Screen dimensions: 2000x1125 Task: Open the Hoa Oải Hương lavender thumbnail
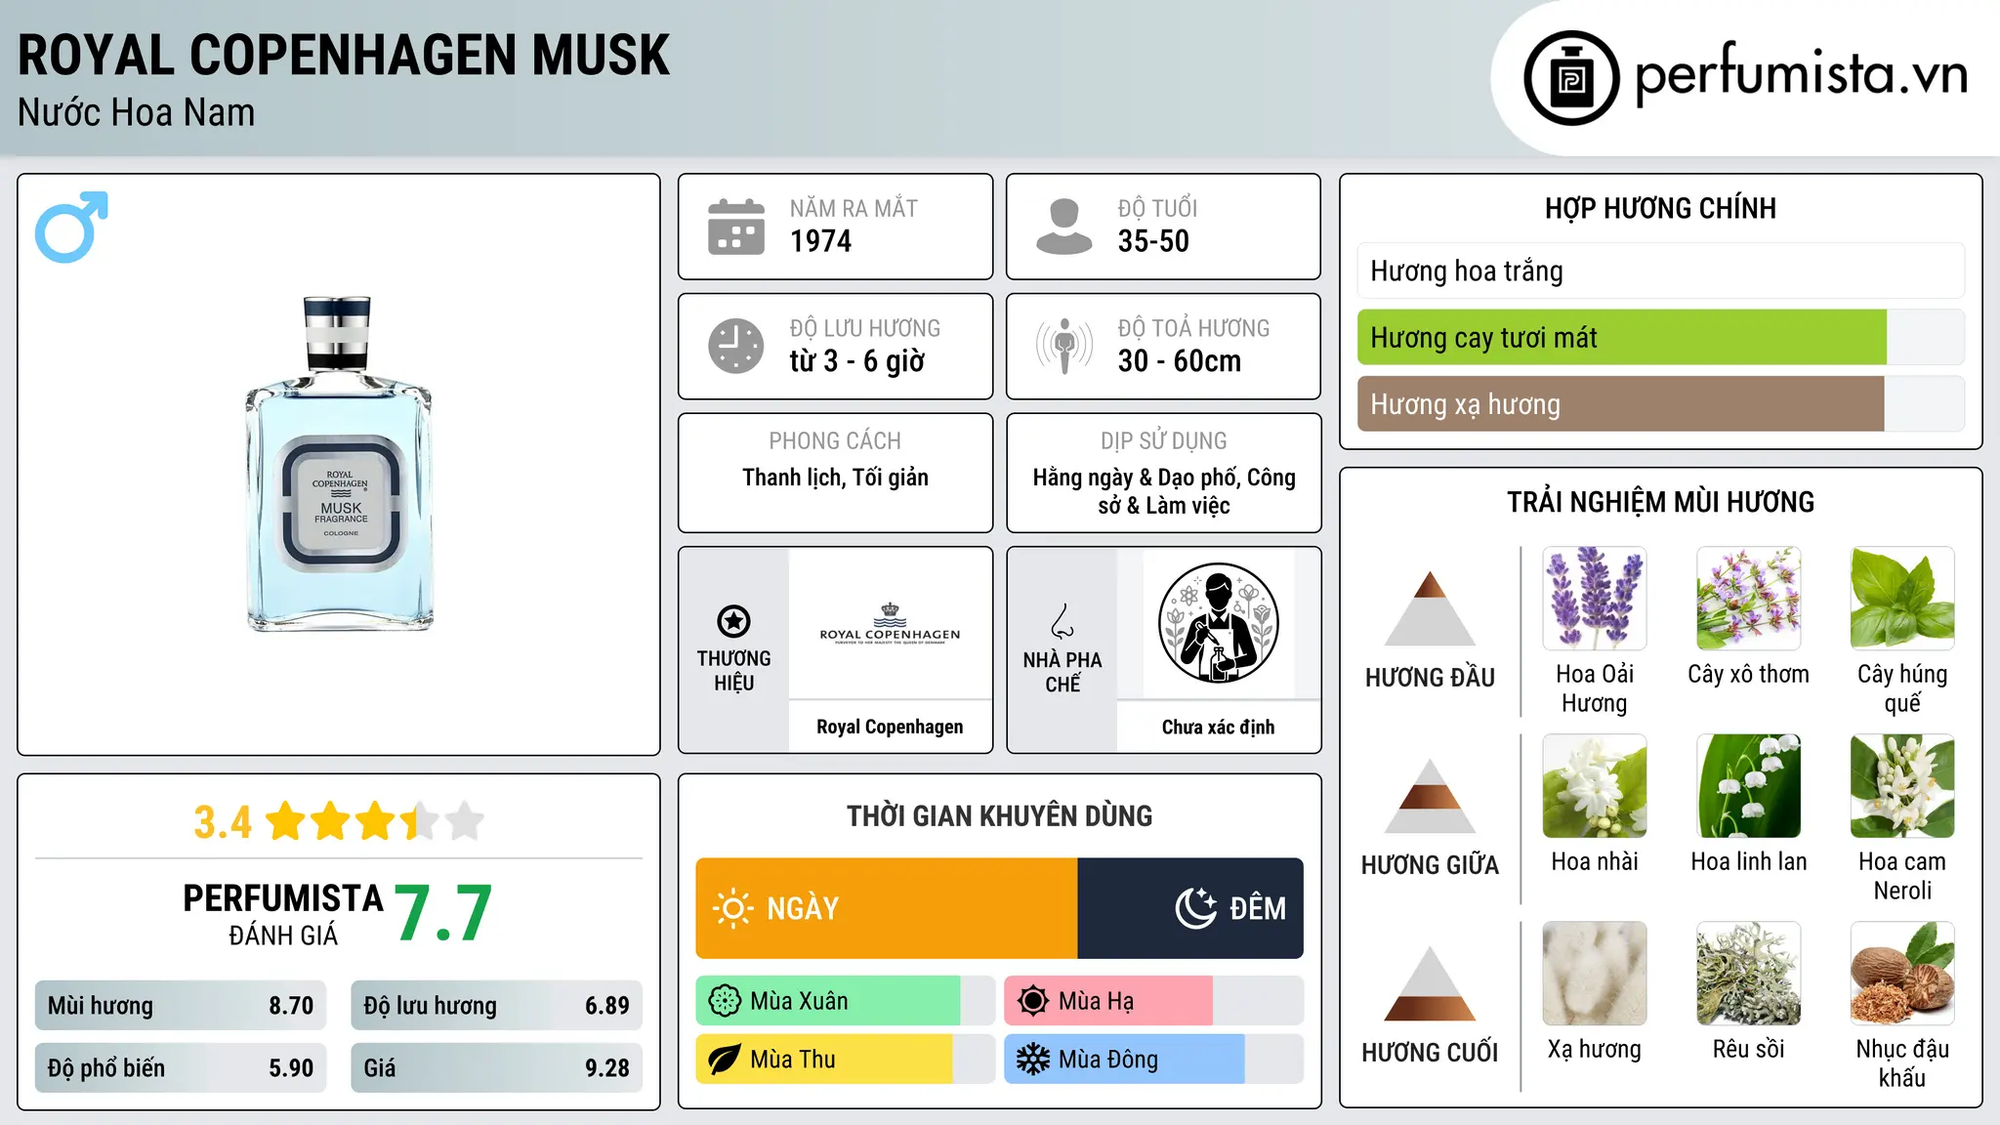1595,599
